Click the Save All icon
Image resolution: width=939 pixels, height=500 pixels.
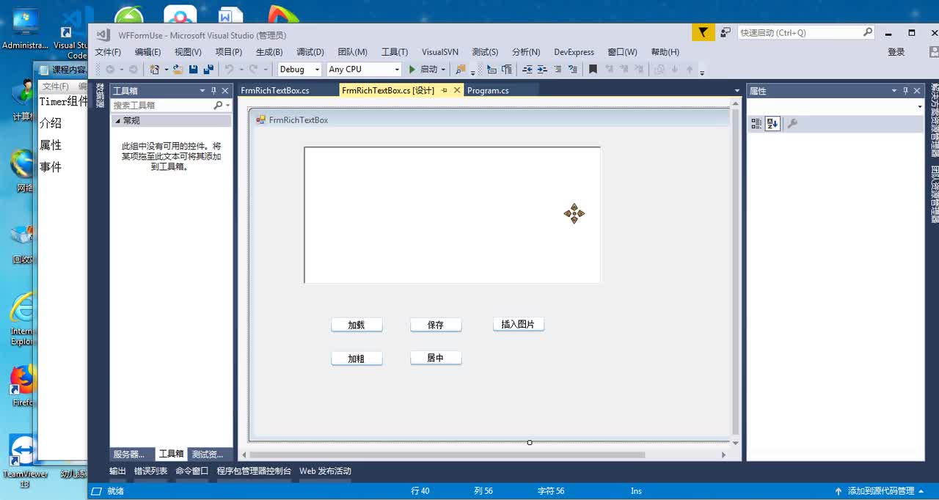[x=208, y=69]
